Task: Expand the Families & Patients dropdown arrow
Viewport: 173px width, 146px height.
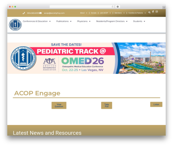Action: (145, 13)
